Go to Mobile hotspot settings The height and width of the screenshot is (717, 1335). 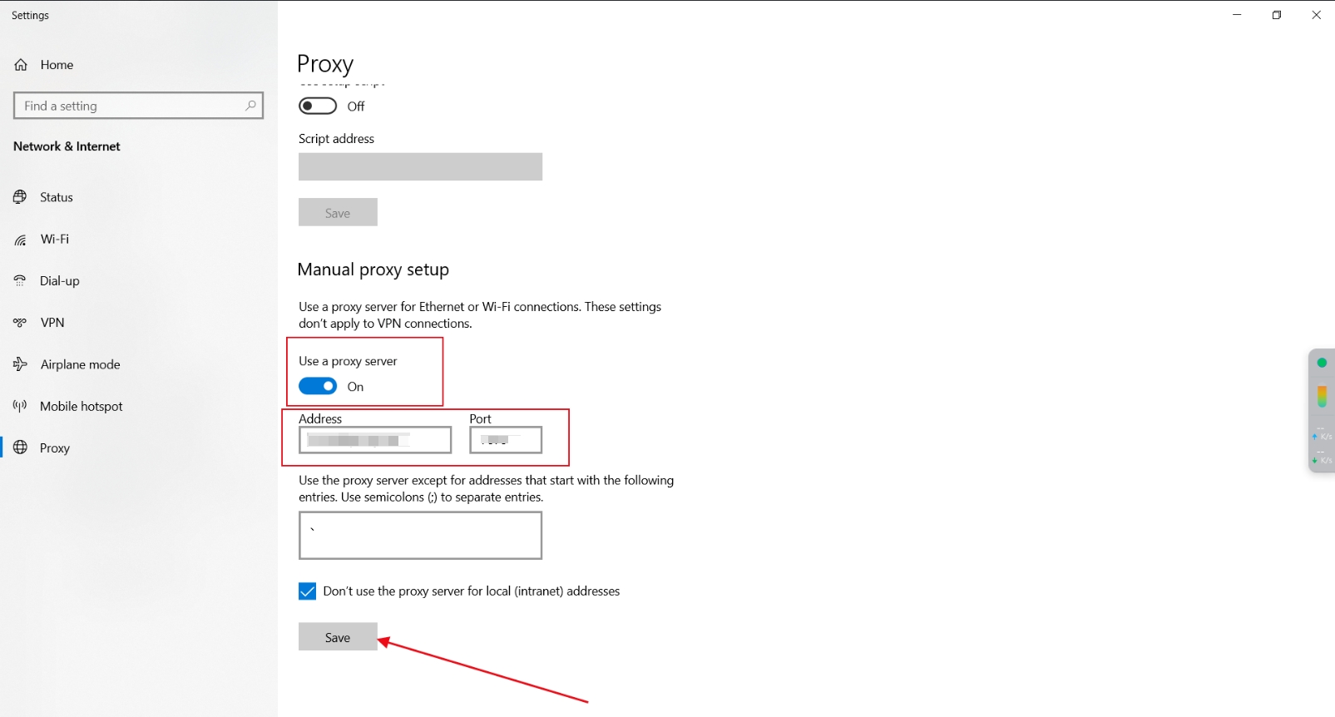(x=81, y=407)
